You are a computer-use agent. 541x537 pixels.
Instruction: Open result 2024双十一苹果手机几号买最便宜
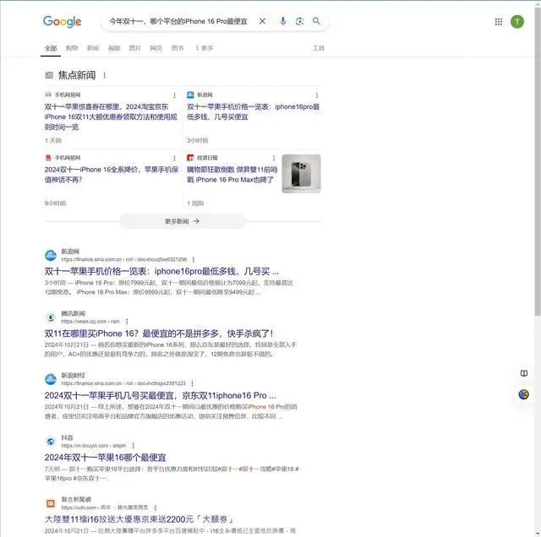[x=160, y=395]
